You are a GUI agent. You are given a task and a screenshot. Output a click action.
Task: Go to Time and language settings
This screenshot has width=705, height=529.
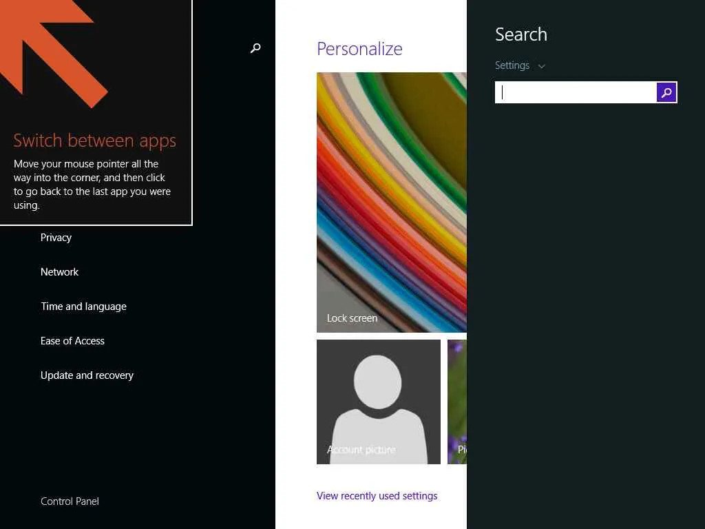click(83, 307)
